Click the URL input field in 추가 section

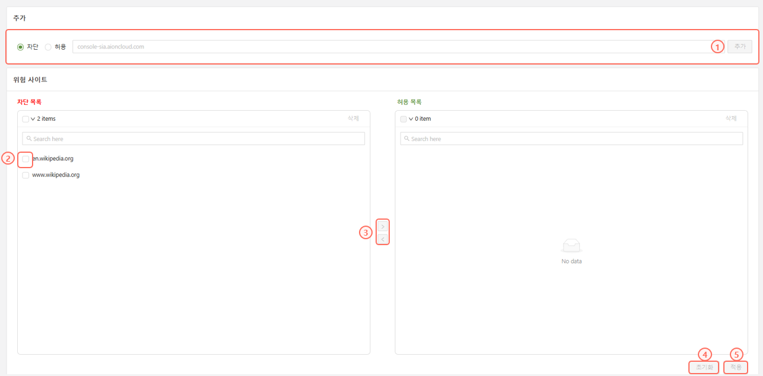tap(391, 47)
